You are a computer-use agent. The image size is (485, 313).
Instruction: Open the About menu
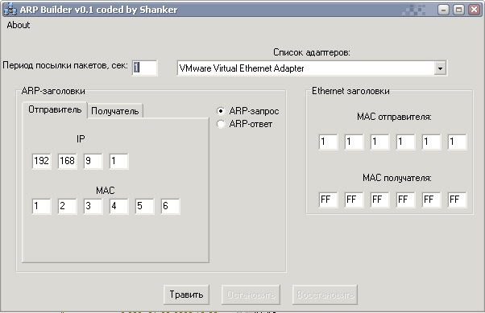(19, 25)
